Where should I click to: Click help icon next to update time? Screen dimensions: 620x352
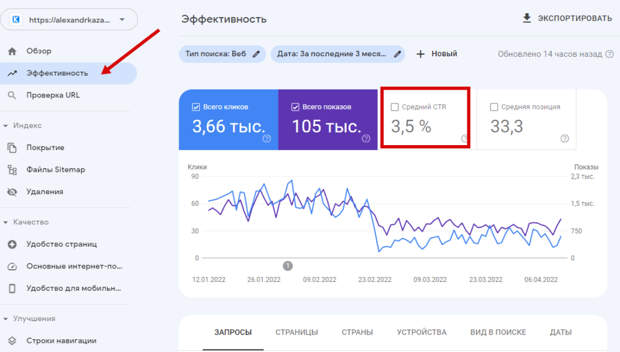(610, 54)
